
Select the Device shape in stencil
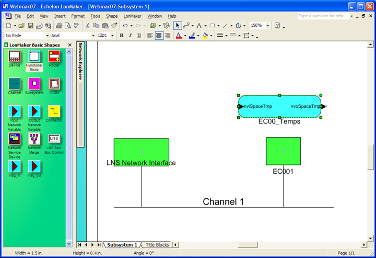click(15, 57)
